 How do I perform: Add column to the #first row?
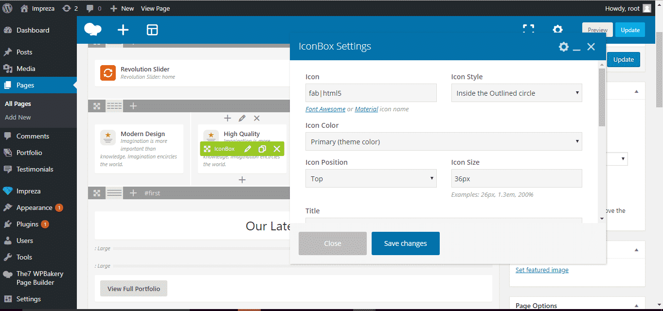133,193
